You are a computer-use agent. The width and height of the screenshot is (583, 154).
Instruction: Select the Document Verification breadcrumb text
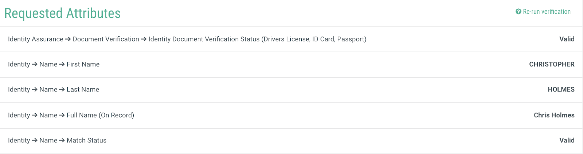point(106,39)
